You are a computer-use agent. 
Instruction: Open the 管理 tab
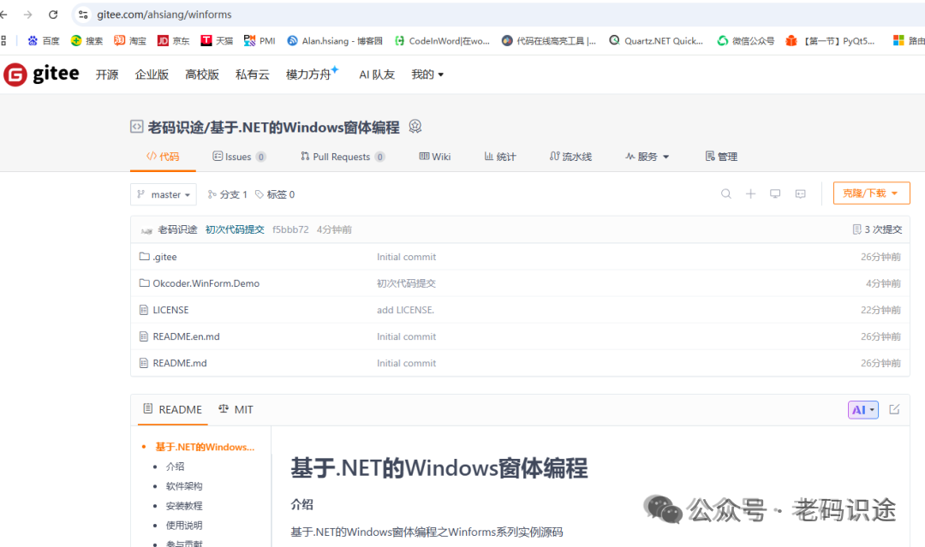(x=721, y=156)
